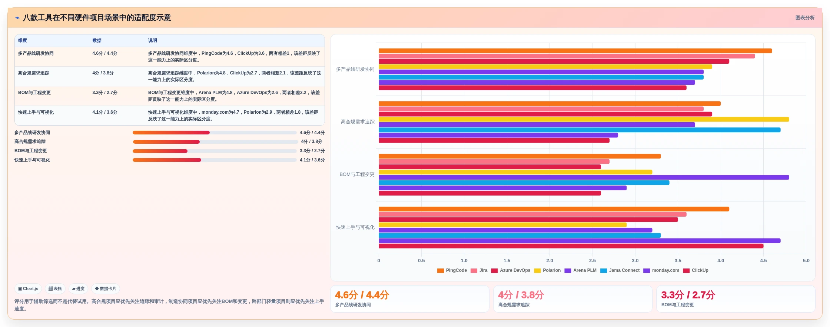Click the 快速上手与可视化 chart axis label
This screenshot has height=327, width=830.
(x=355, y=227)
